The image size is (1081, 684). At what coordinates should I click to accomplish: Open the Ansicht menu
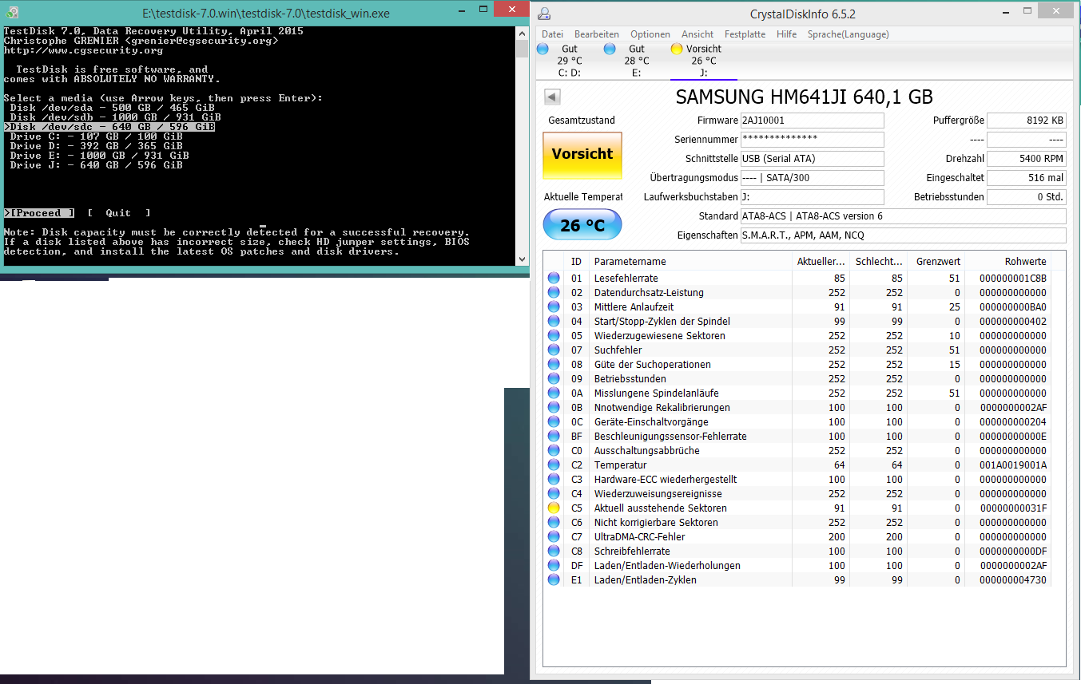[697, 34]
